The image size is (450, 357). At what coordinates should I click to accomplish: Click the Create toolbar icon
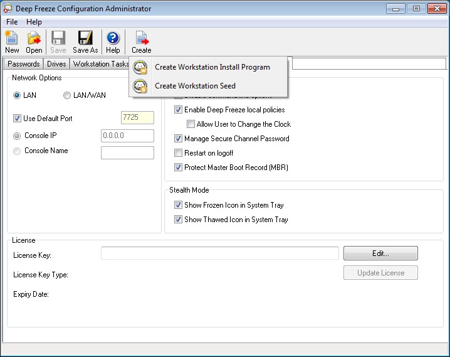141,38
